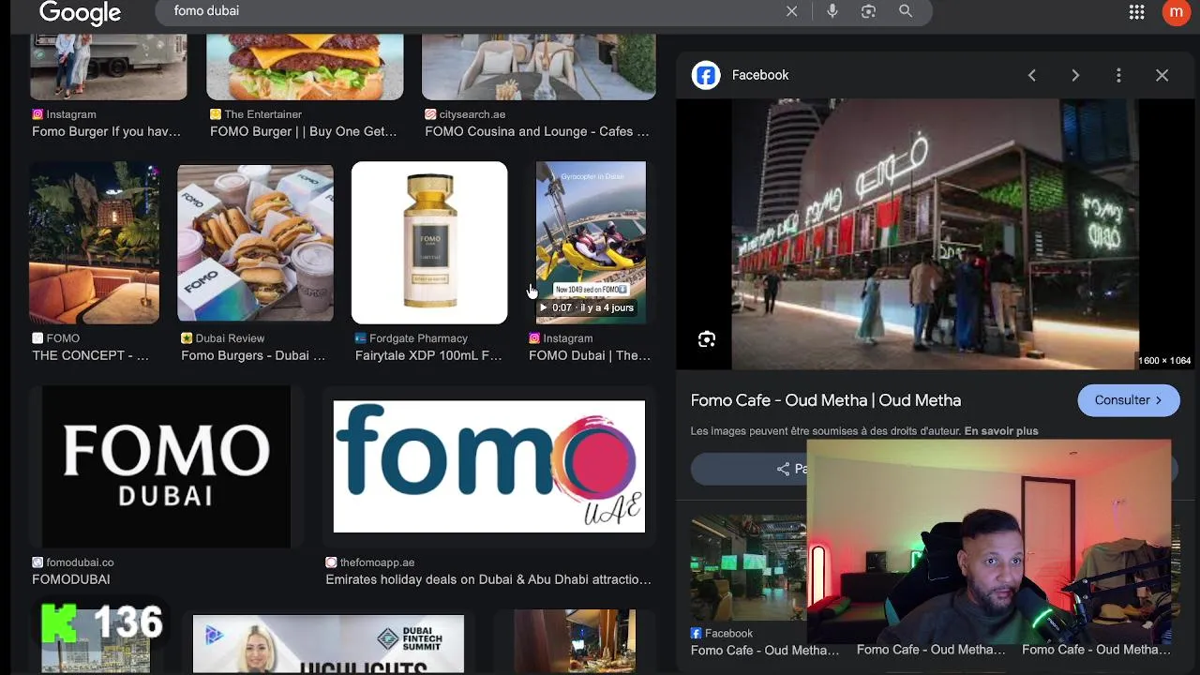Viewport: 1200px width, 675px height.
Task: Close the Facebook image preview panel
Action: coord(1162,75)
